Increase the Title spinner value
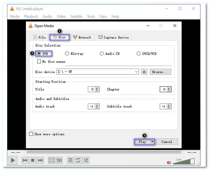The width and height of the screenshot is (209, 170). (x=97, y=88)
